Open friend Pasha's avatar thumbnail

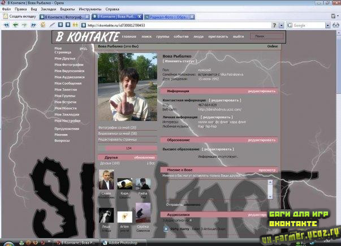click(143, 184)
